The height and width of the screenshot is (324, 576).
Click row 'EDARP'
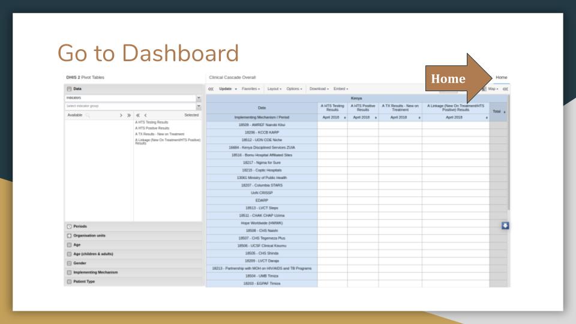262,200
